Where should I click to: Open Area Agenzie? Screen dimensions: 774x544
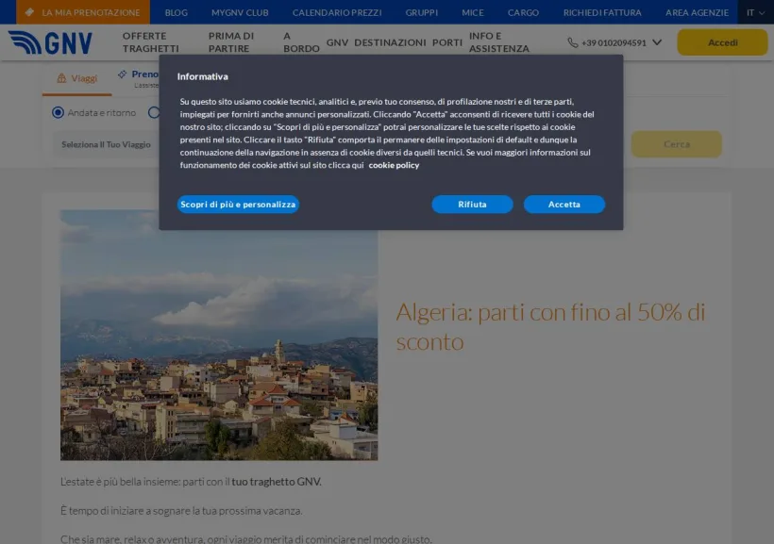[x=697, y=12]
